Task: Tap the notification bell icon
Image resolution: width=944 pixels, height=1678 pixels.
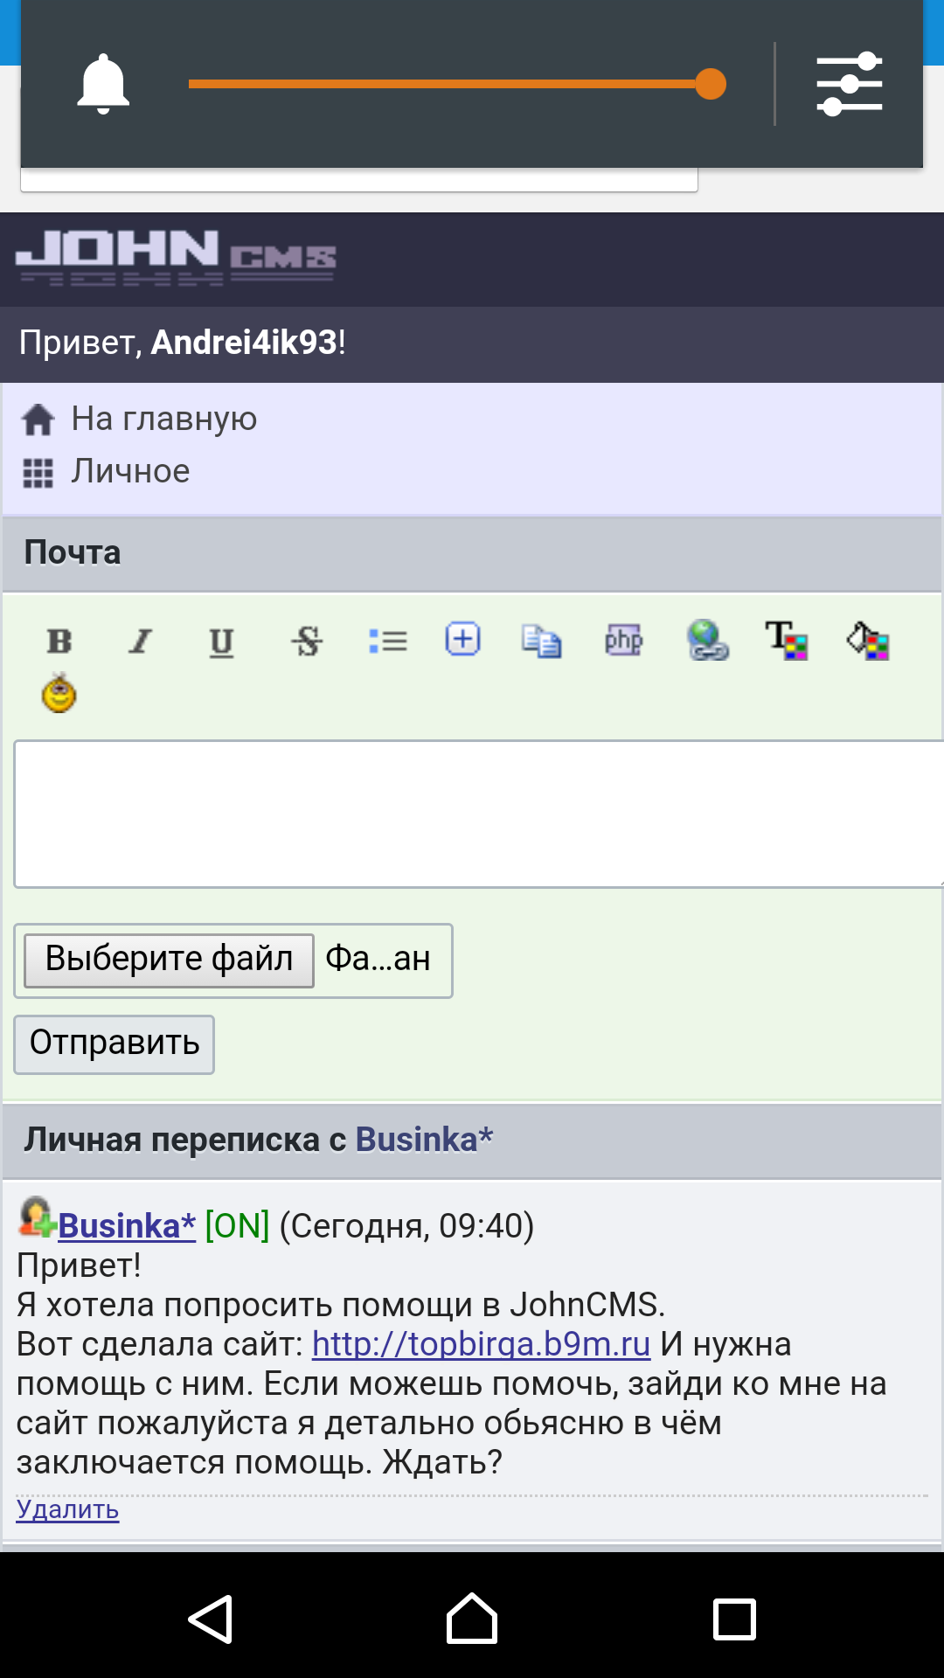Action: pyautogui.click(x=103, y=84)
